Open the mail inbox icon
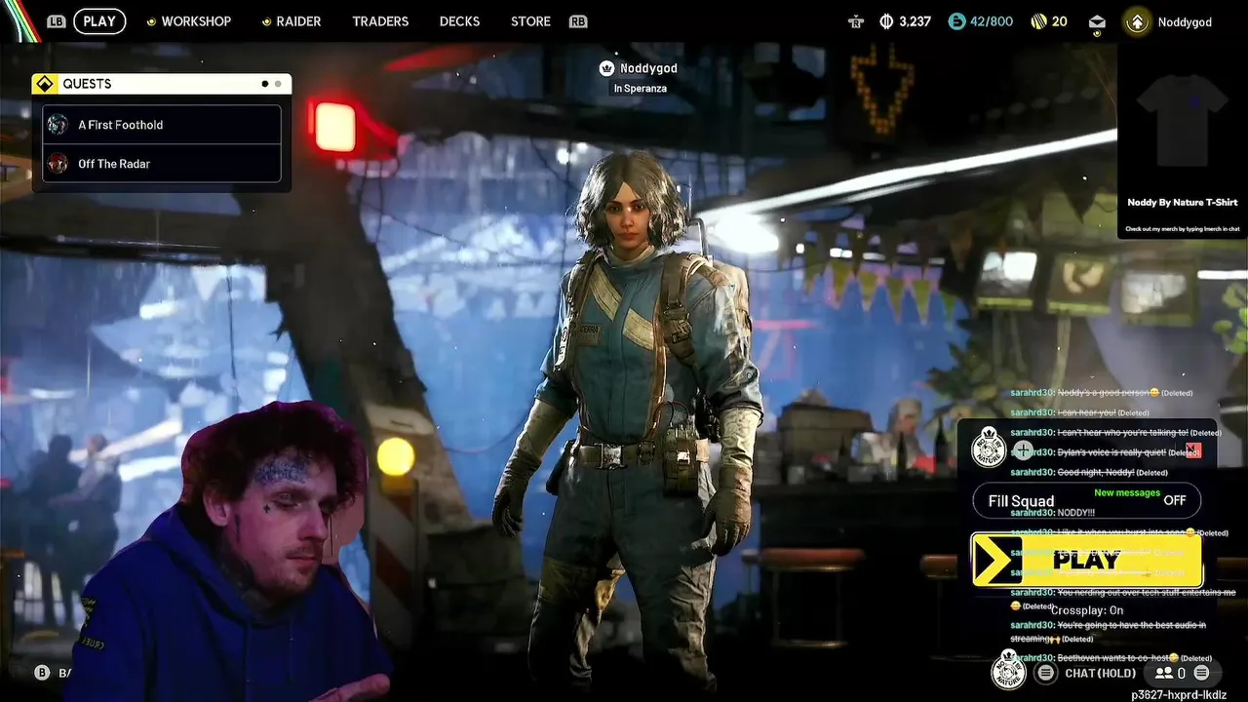The height and width of the screenshot is (702, 1248). (x=1097, y=22)
